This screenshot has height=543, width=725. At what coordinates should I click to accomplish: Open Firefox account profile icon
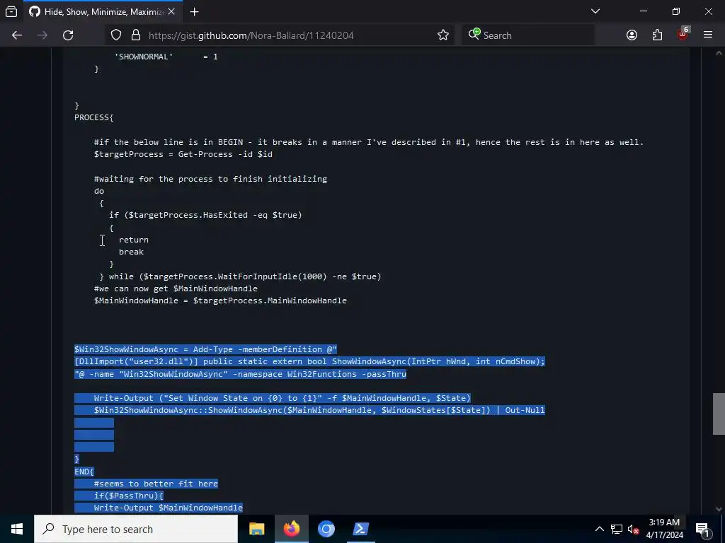coord(632,35)
